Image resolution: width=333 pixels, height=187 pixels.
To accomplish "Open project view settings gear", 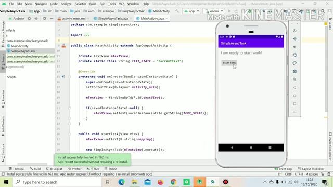I will point(45,19).
